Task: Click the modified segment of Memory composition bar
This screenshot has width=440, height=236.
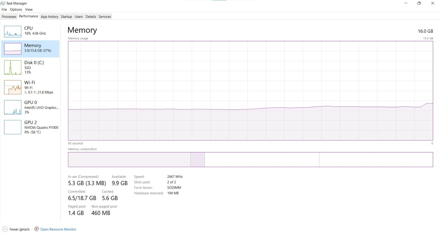Action: click(x=197, y=160)
